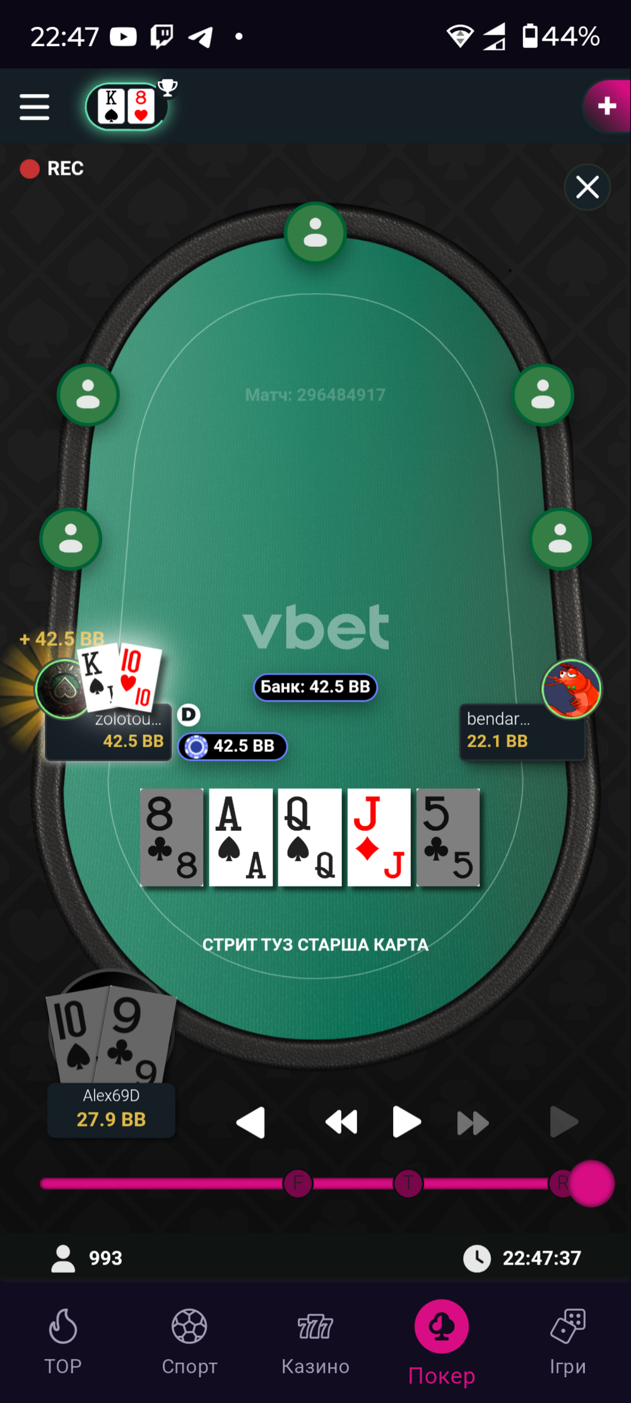Viewport: 631px width, 1403px height.
Task: Open the hamburger menu
Action: coord(34,107)
